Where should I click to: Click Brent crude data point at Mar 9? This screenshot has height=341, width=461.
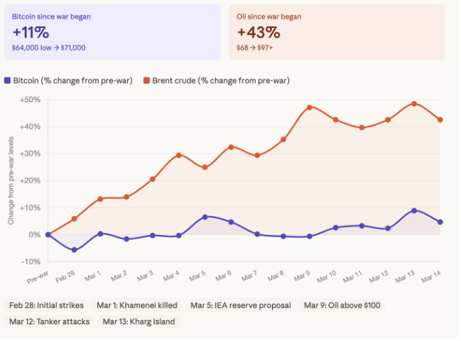(x=309, y=107)
